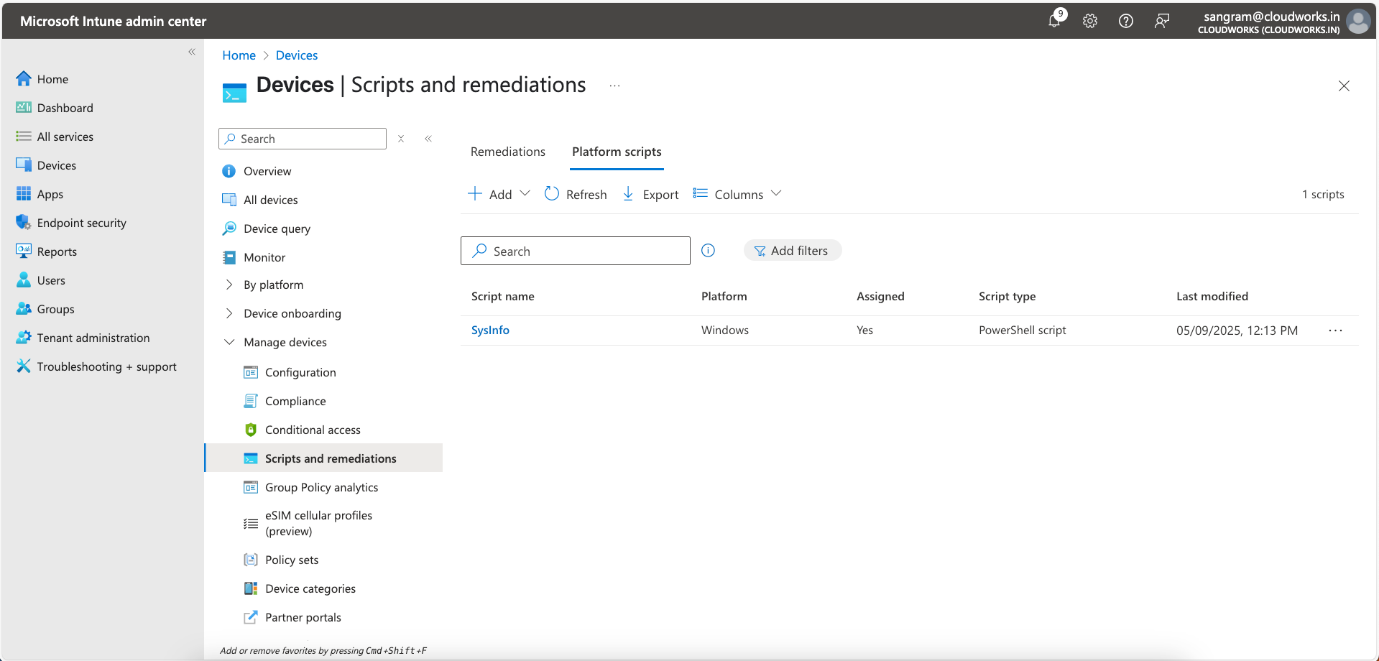Open the account avatar picture
1379x661 pixels.
[x=1358, y=21]
